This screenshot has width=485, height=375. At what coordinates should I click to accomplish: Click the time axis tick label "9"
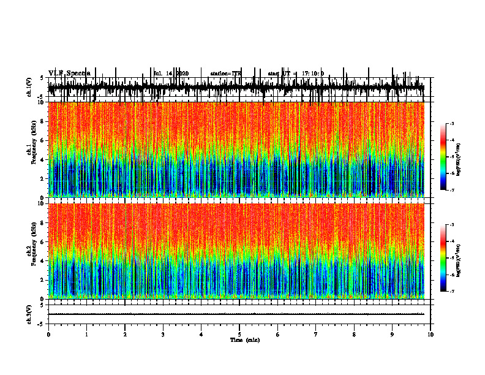(392, 335)
